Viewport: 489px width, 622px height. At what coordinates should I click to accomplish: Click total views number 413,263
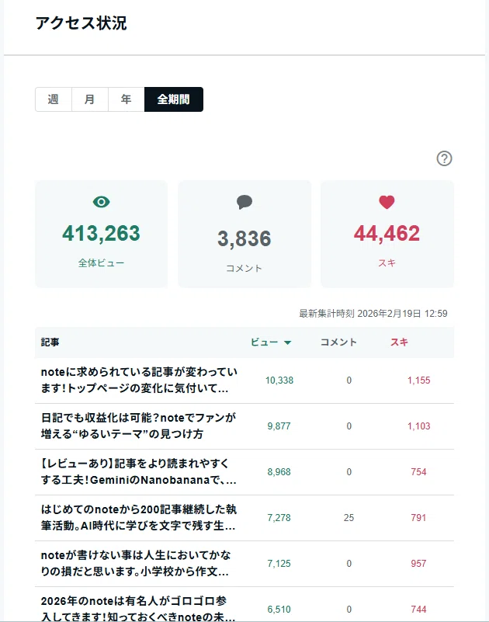coord(101,233)
